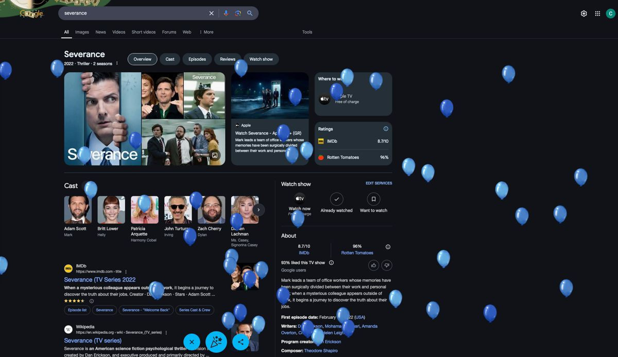Click the info icon beside the About ratings

(x=388, y=247)
